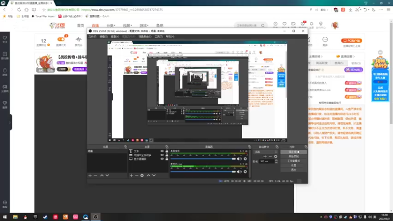The image size is (393, 221).
Task: Click the transition duration 300 ms field
Action: pos(267,162)
